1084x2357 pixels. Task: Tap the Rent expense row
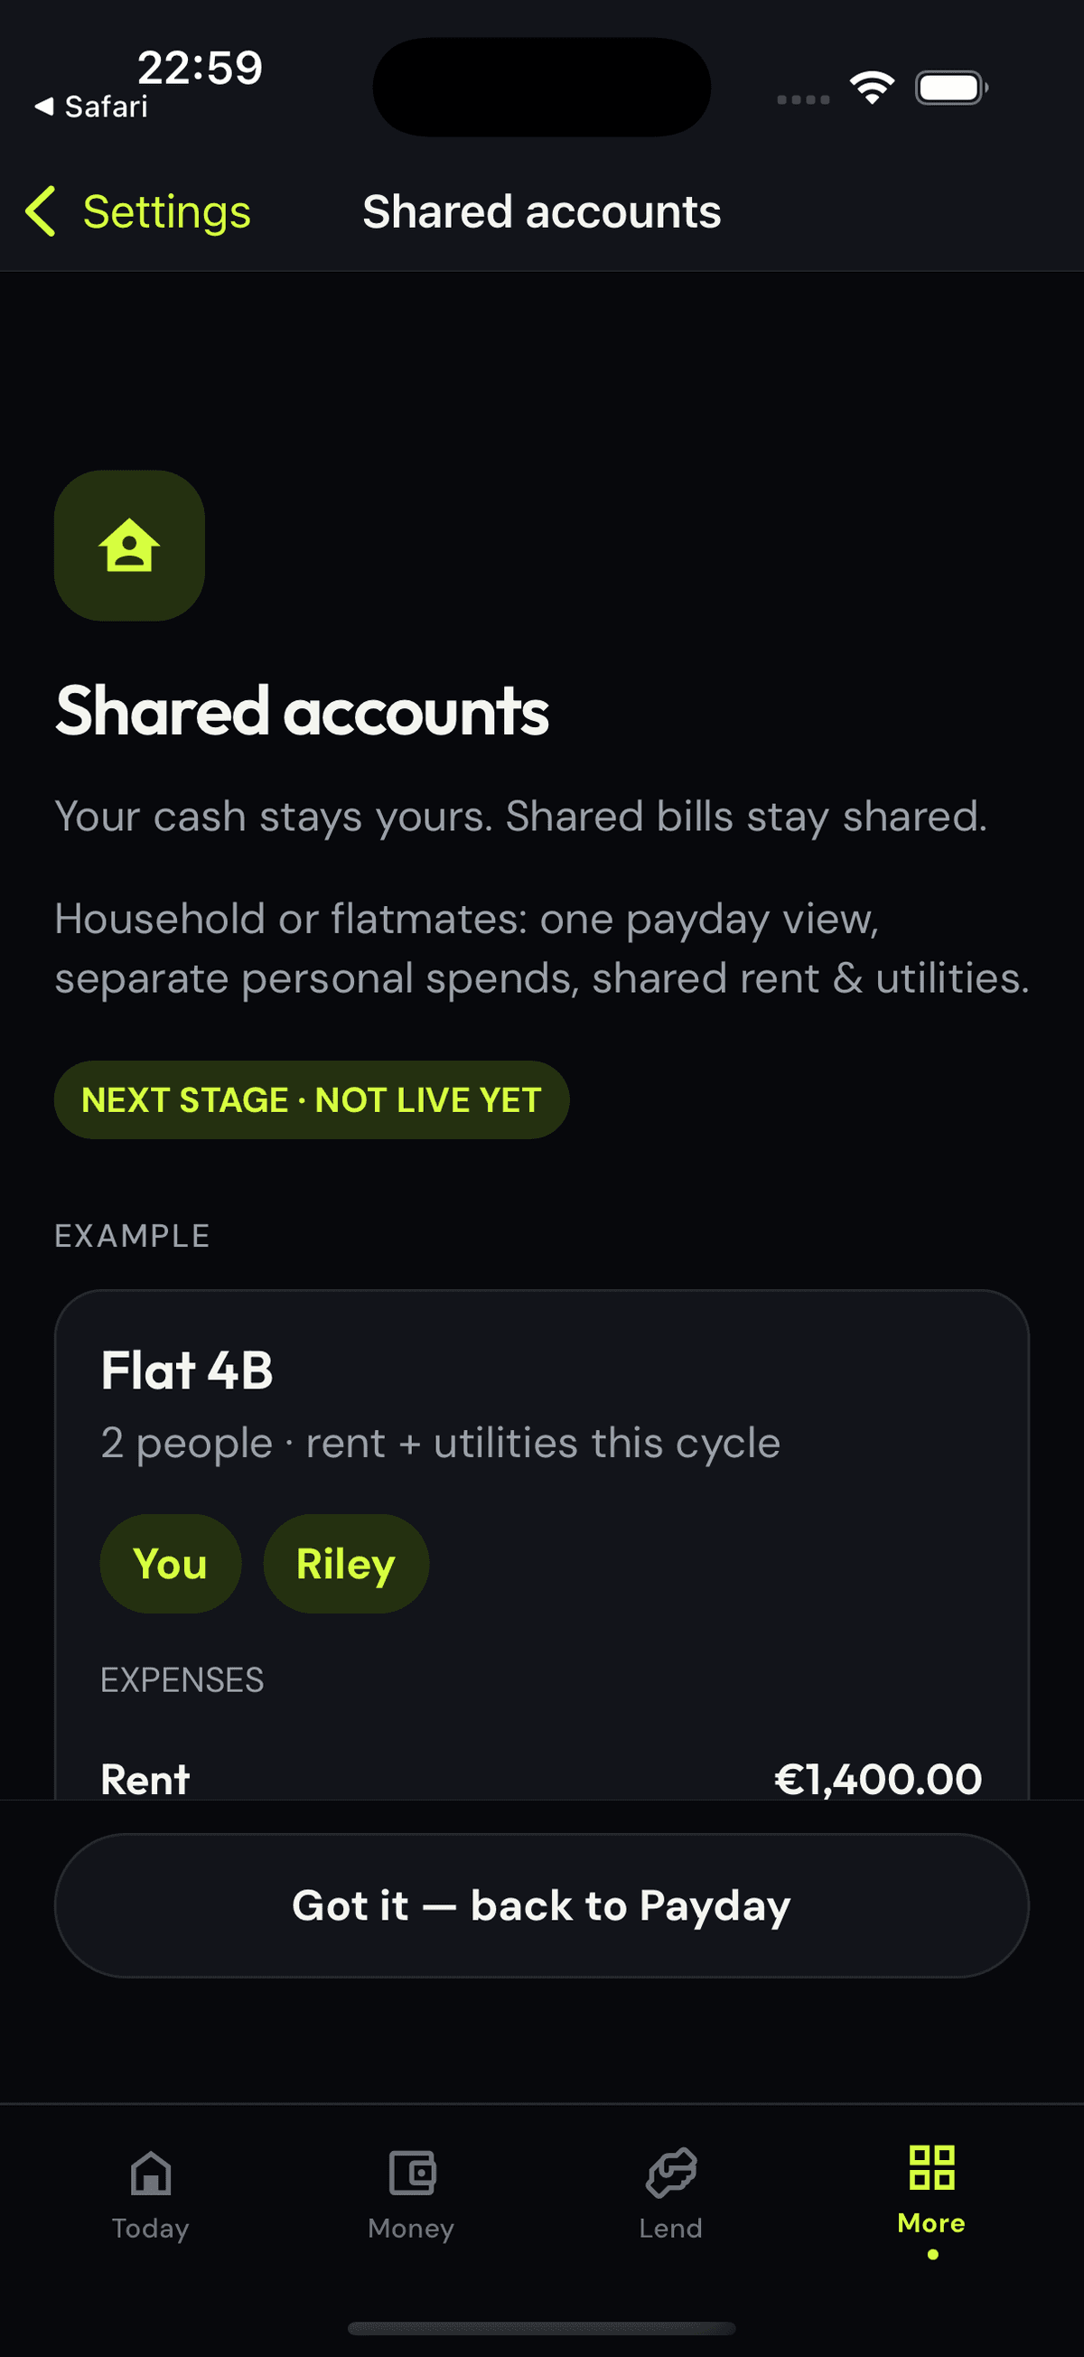[541, 1779]
